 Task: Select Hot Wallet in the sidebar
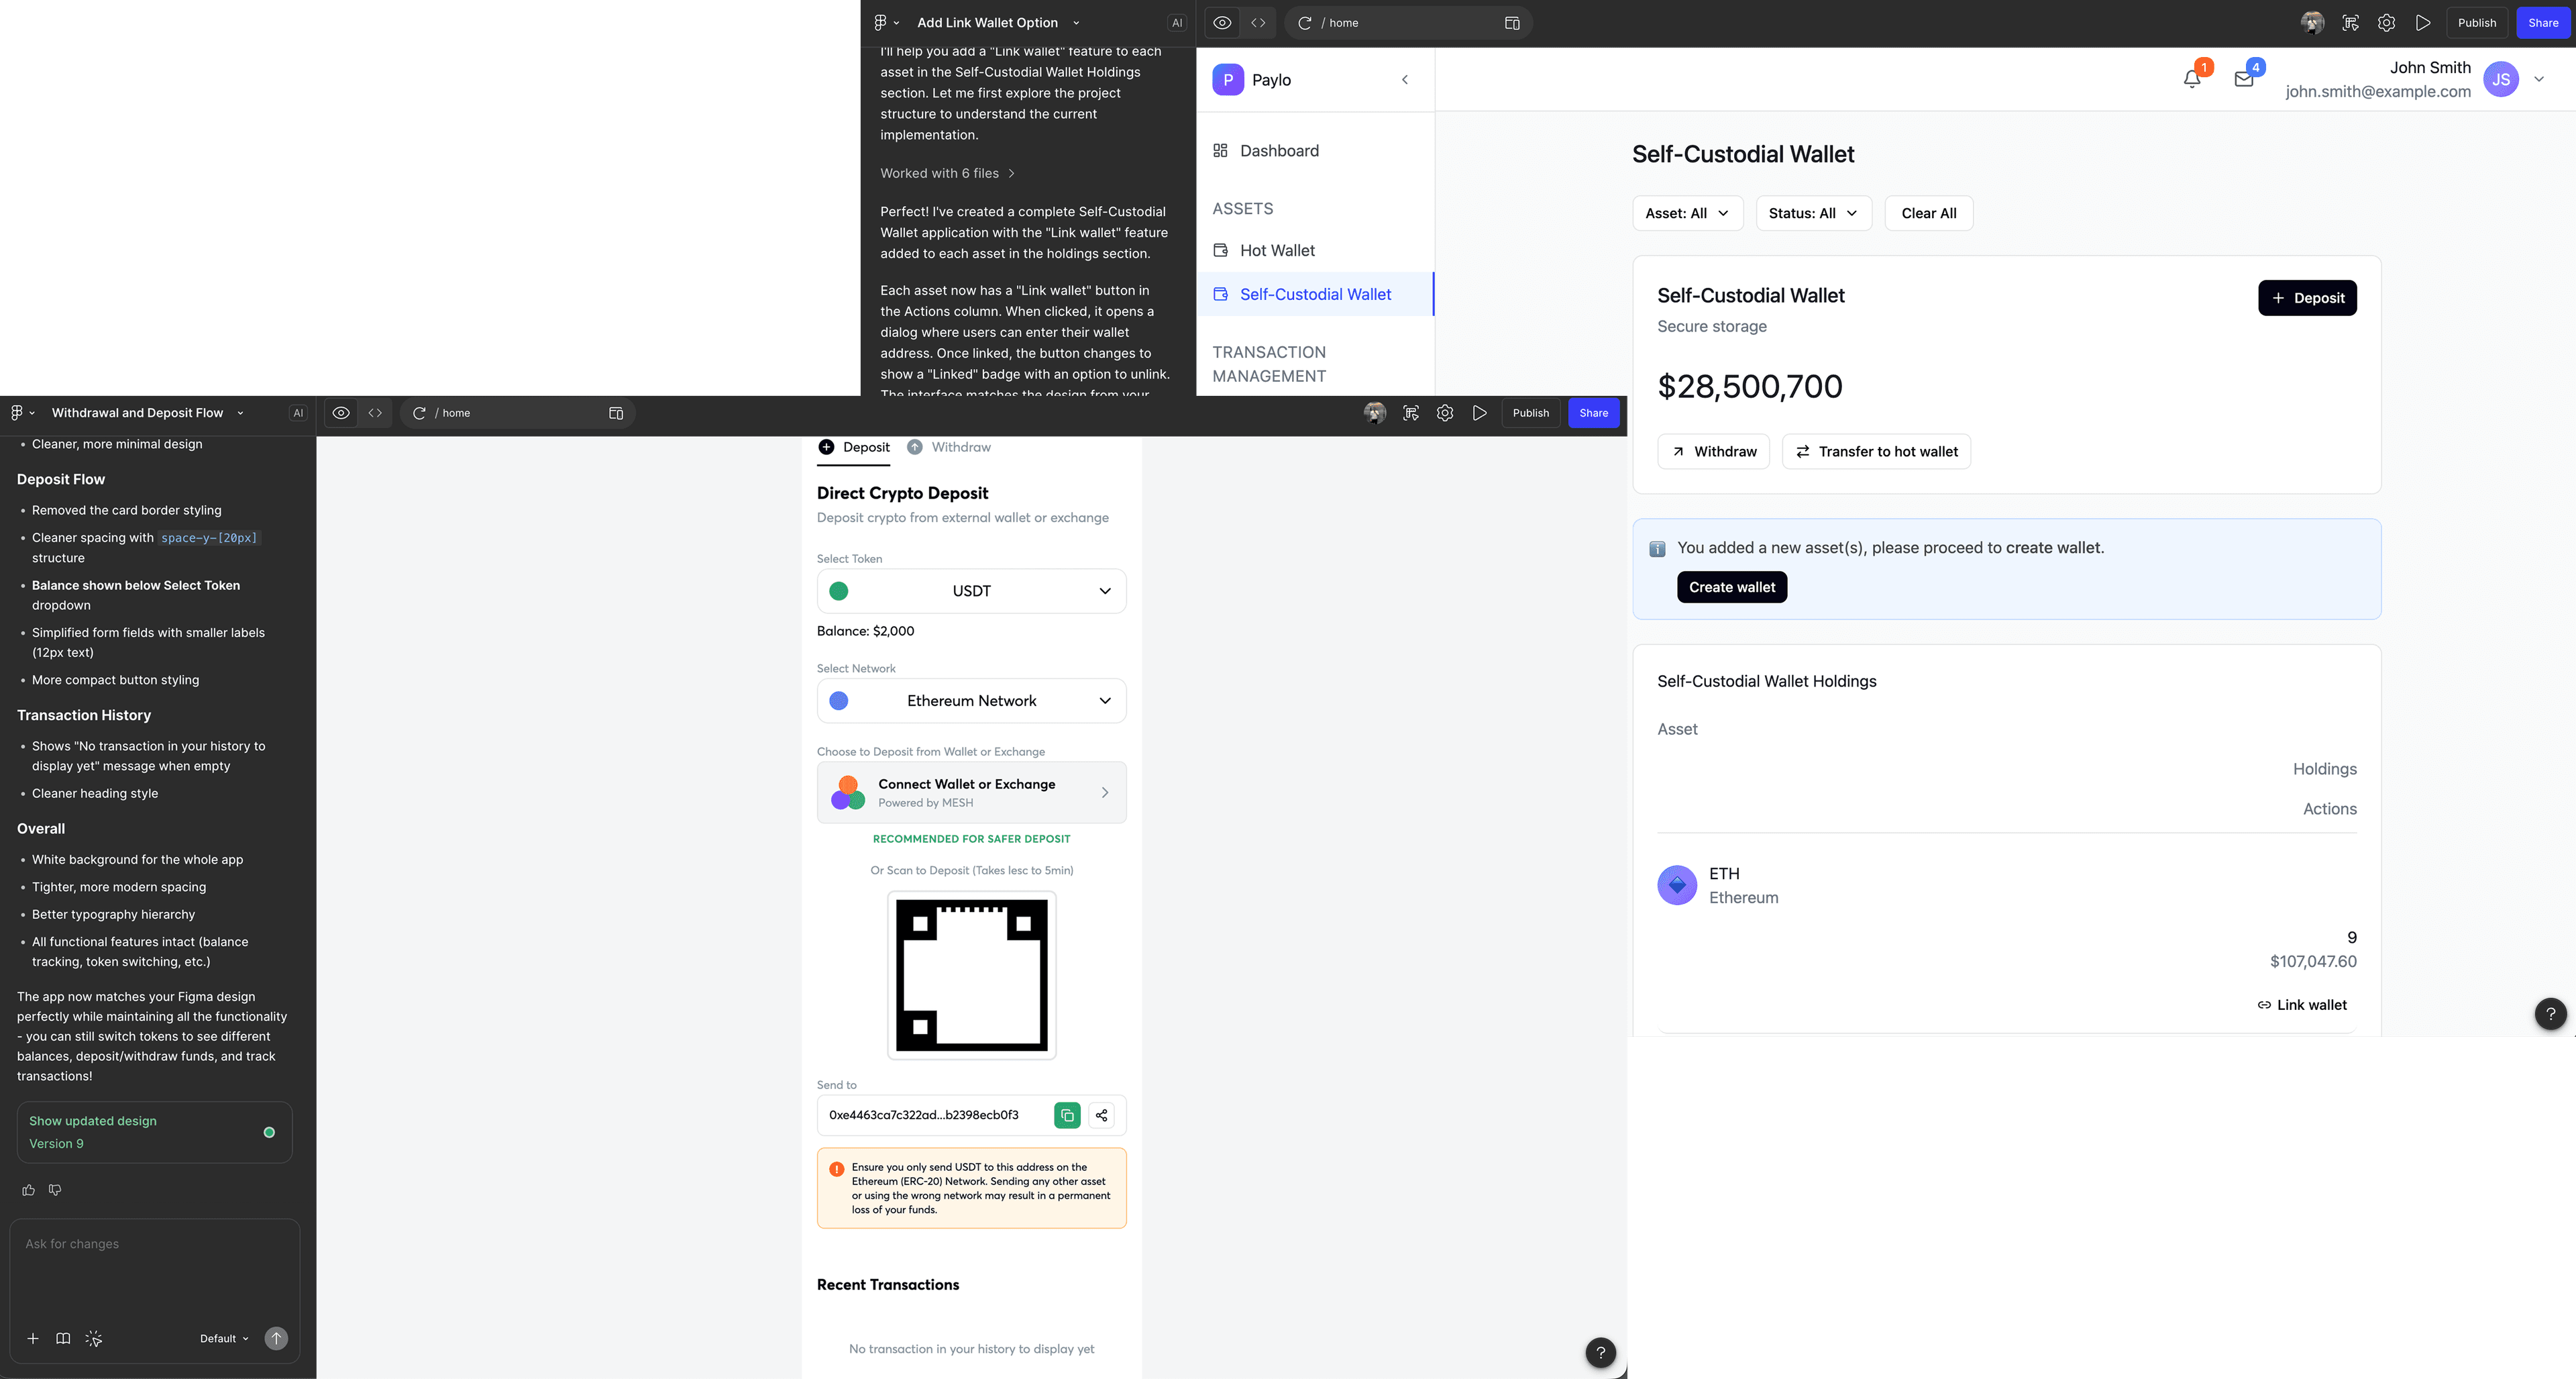pyautogui.click(x=1277, y=251)
